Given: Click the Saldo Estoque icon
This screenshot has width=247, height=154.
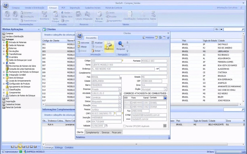Looking at the screenshot, I should pyautogui.click(x=55, y=17).
